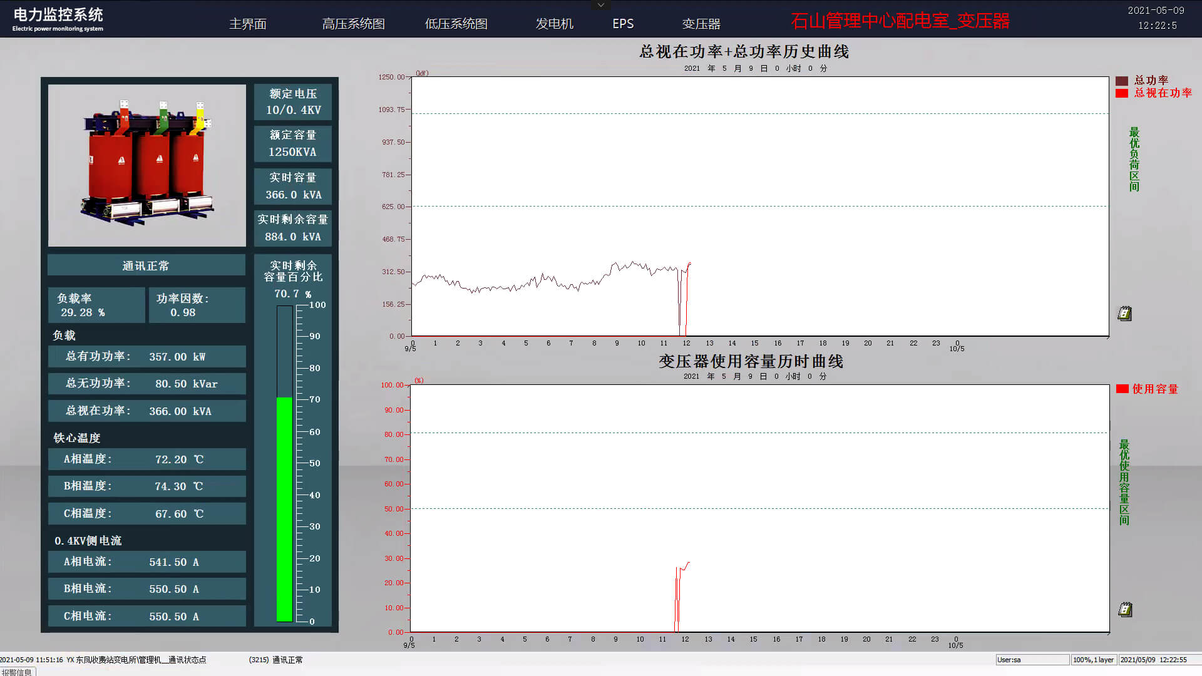Click the 使用容量 red legend swatch
1202x676 pixels.
pyautogui.click(x=1122, y=389)
